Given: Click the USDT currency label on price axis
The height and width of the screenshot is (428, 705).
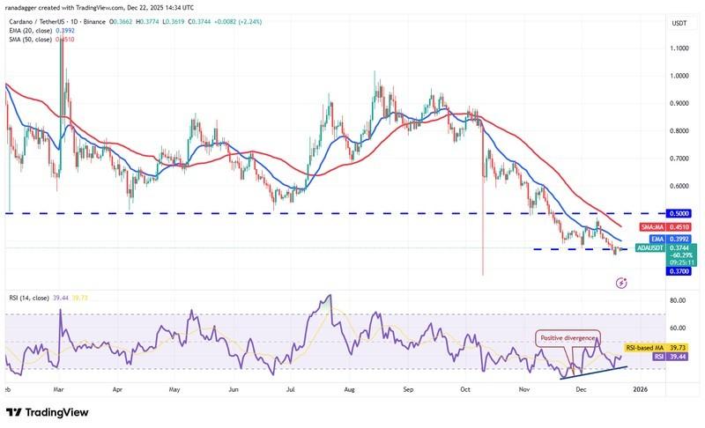Looking at the screenshot, I should pyautogui.click(x=678, y=24).
